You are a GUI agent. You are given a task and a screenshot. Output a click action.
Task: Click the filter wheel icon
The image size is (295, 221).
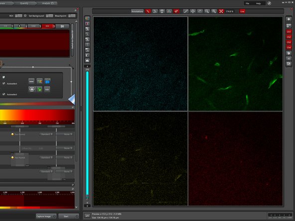point(32,89)
